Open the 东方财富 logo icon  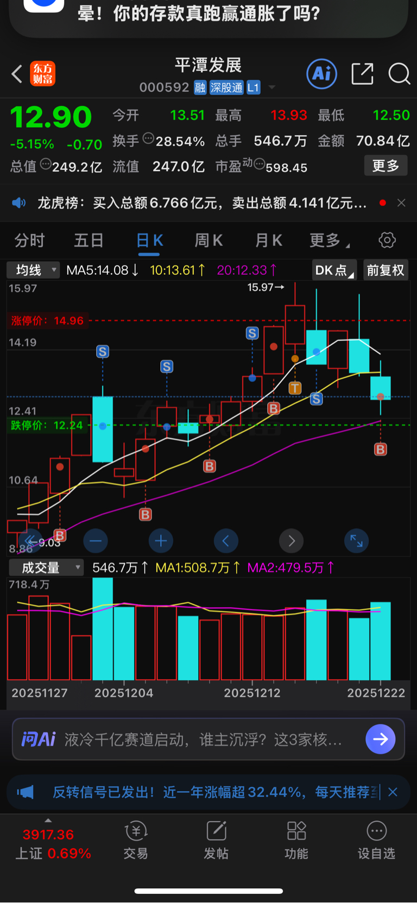pos(43,74)
